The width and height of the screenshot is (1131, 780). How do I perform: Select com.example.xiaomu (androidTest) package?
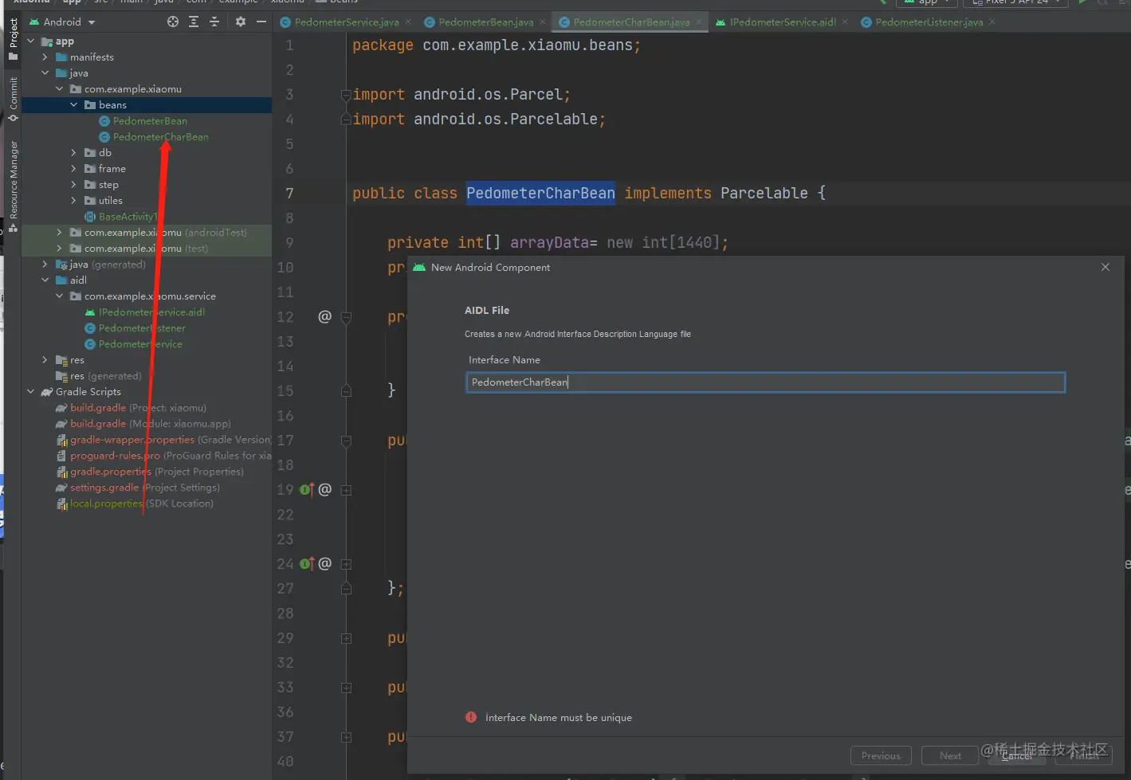point(165,233)
